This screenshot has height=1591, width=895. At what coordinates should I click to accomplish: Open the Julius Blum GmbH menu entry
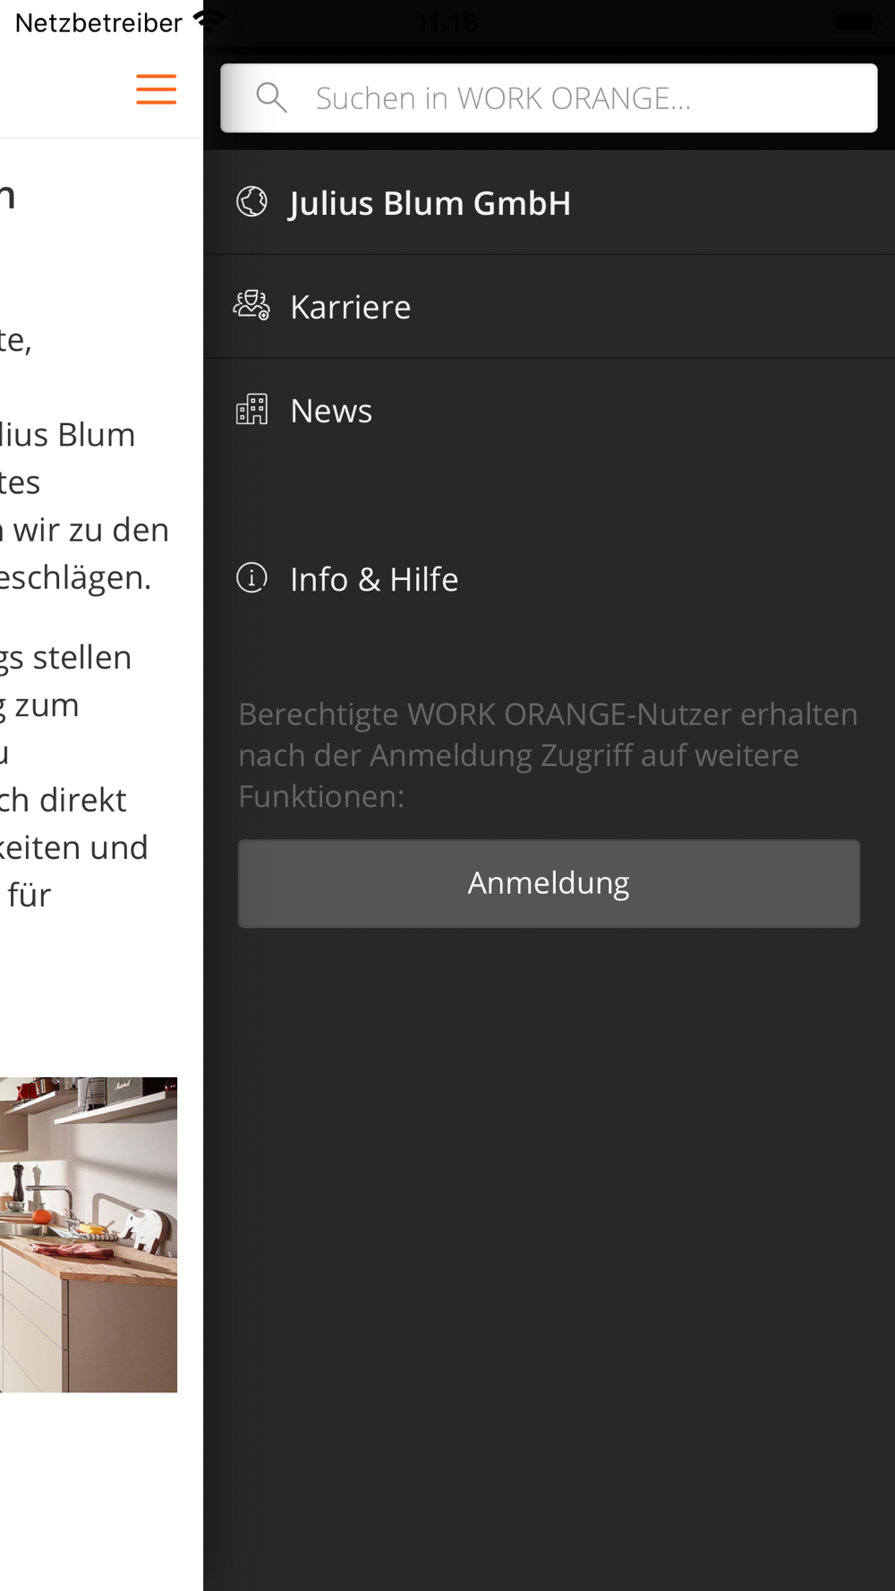coord(550,203)
